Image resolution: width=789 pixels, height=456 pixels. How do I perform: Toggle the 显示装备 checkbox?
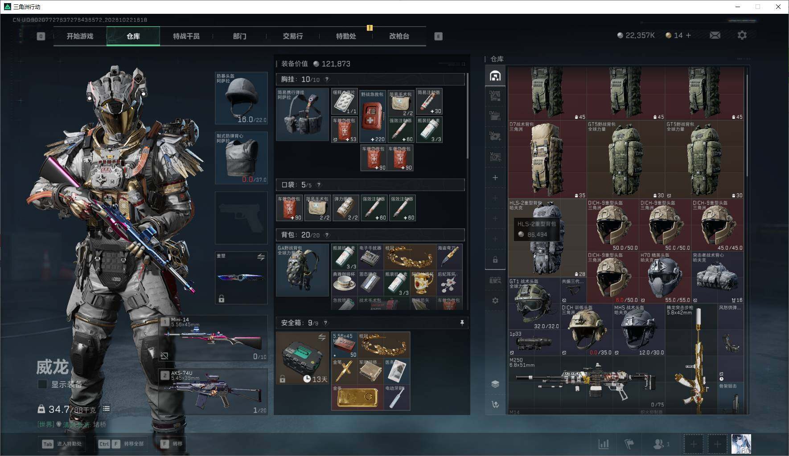click(x=42, y=384)
